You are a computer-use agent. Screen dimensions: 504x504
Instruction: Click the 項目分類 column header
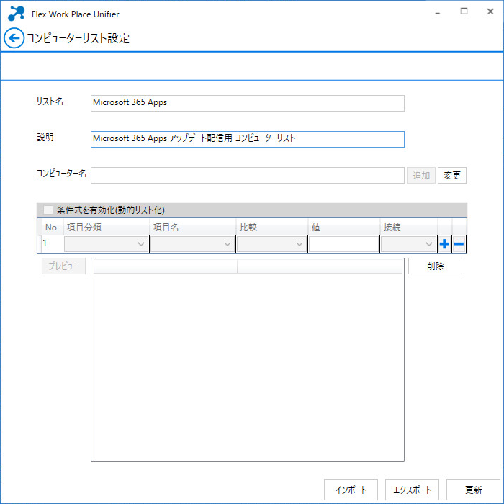(x=106, y=228)
